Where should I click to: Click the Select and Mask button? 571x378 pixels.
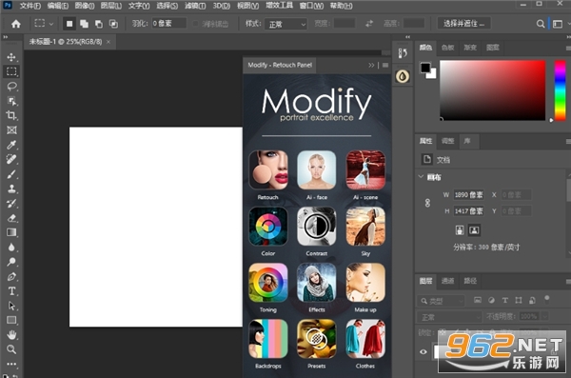coord(464,24)
